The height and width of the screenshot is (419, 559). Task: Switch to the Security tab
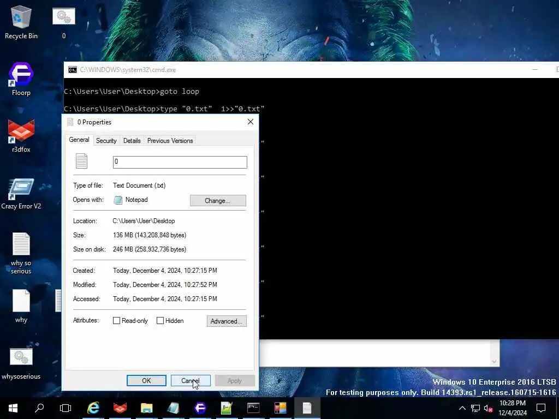point(106,141)
